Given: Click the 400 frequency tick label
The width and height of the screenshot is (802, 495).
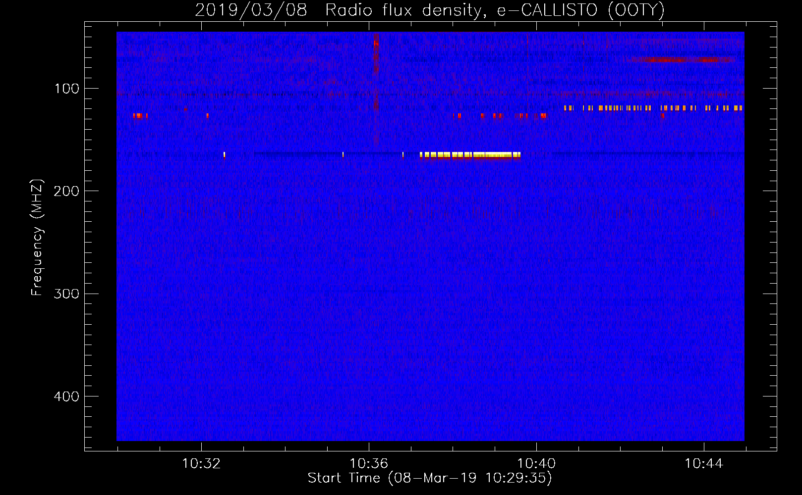Looking at the screenshot, I should pos(66,396).
